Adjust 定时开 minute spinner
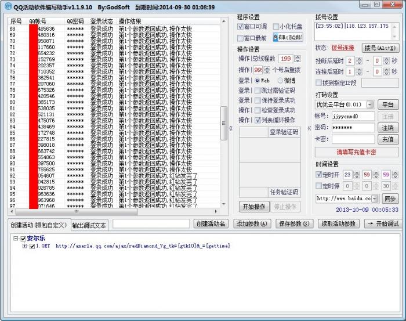Image resolution: width=406 pixels, height=321 pixels. click(376, 175)
